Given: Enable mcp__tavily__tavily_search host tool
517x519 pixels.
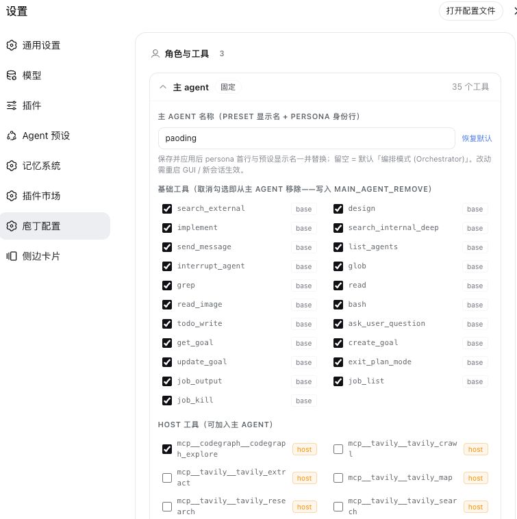Looking at the screenshot, I should click(x=338, y=507).
